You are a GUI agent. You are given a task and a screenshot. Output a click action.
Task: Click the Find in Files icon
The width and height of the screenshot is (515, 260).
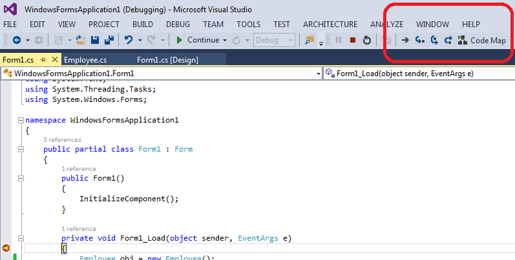tap(310, 40)
